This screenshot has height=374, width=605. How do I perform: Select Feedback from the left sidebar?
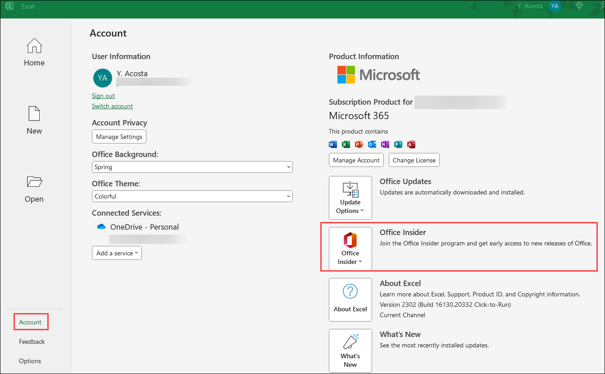tap(31, 342)
